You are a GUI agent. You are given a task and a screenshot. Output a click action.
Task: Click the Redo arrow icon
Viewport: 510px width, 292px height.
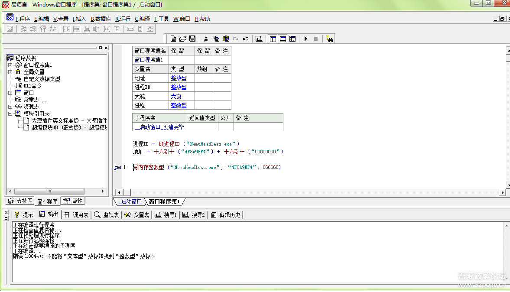coord(236,39)
